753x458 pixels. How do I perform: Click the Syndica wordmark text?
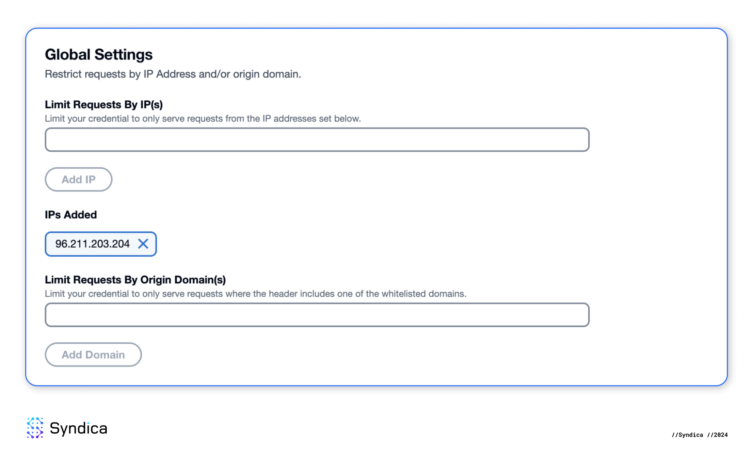click(x=79, y=428)
